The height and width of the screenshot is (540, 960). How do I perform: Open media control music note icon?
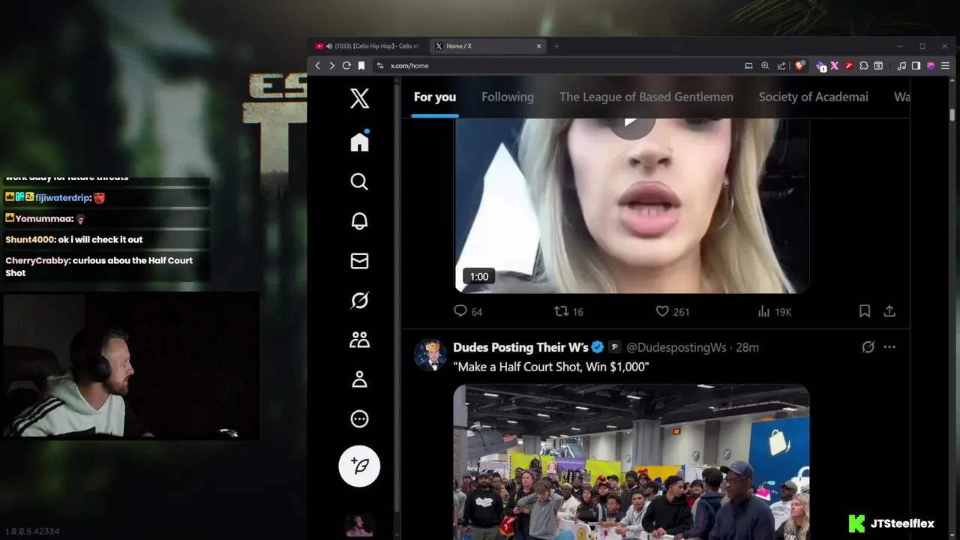pyautogui.click(x=901, y=66)
